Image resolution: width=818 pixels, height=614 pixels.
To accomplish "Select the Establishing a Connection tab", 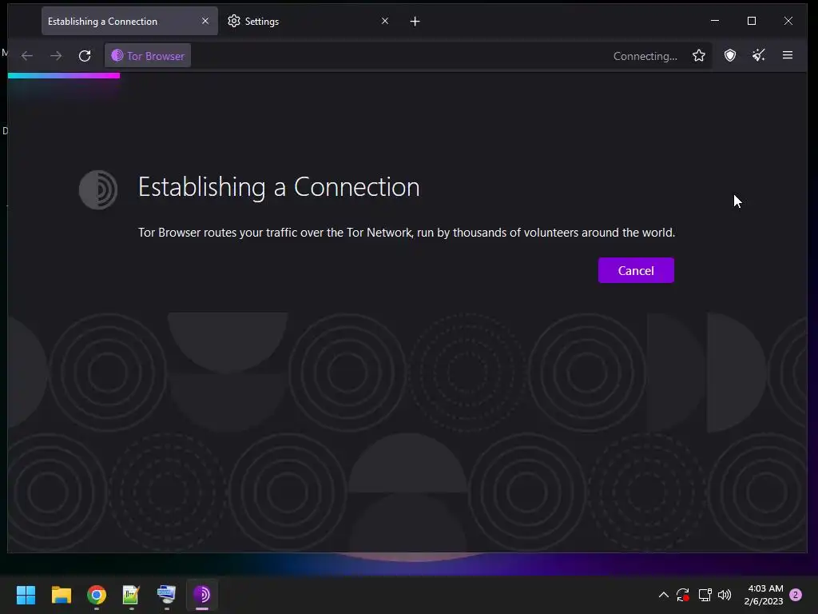I will point(129,22).
